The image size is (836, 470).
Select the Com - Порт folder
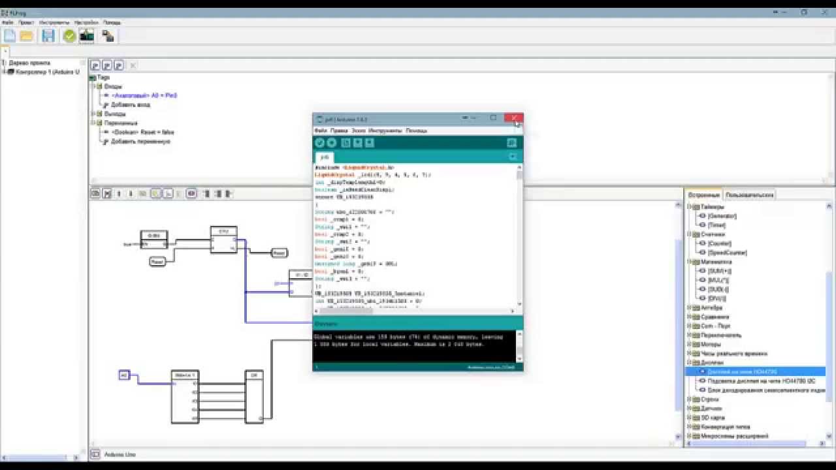click(x=715, y=326)
